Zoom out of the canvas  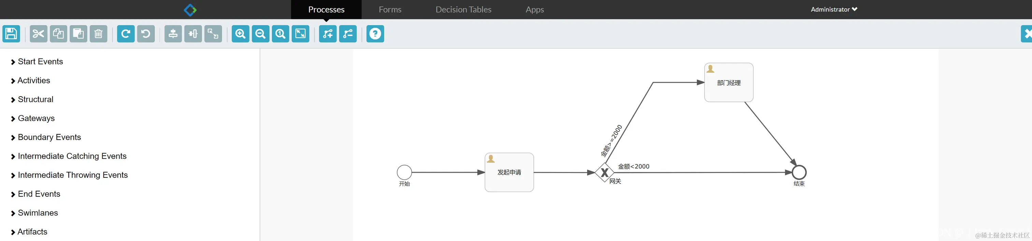tap(260, 34)
